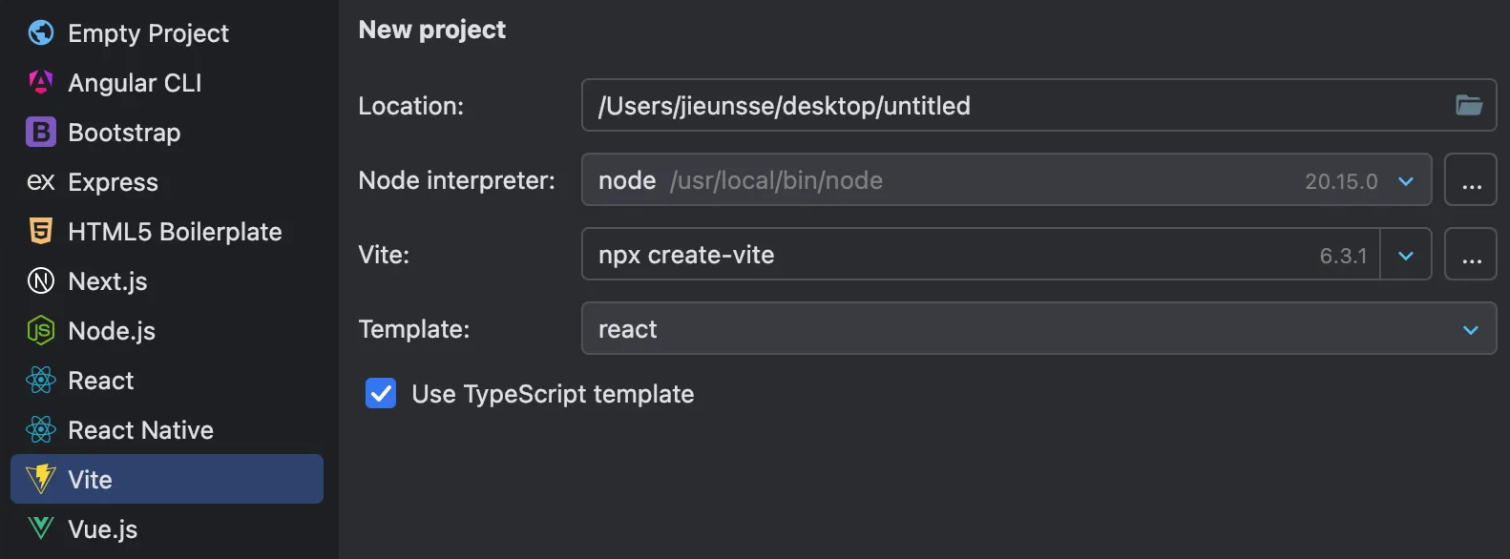
Task: Open folder browser for Location
Action: pos(1469,105)
